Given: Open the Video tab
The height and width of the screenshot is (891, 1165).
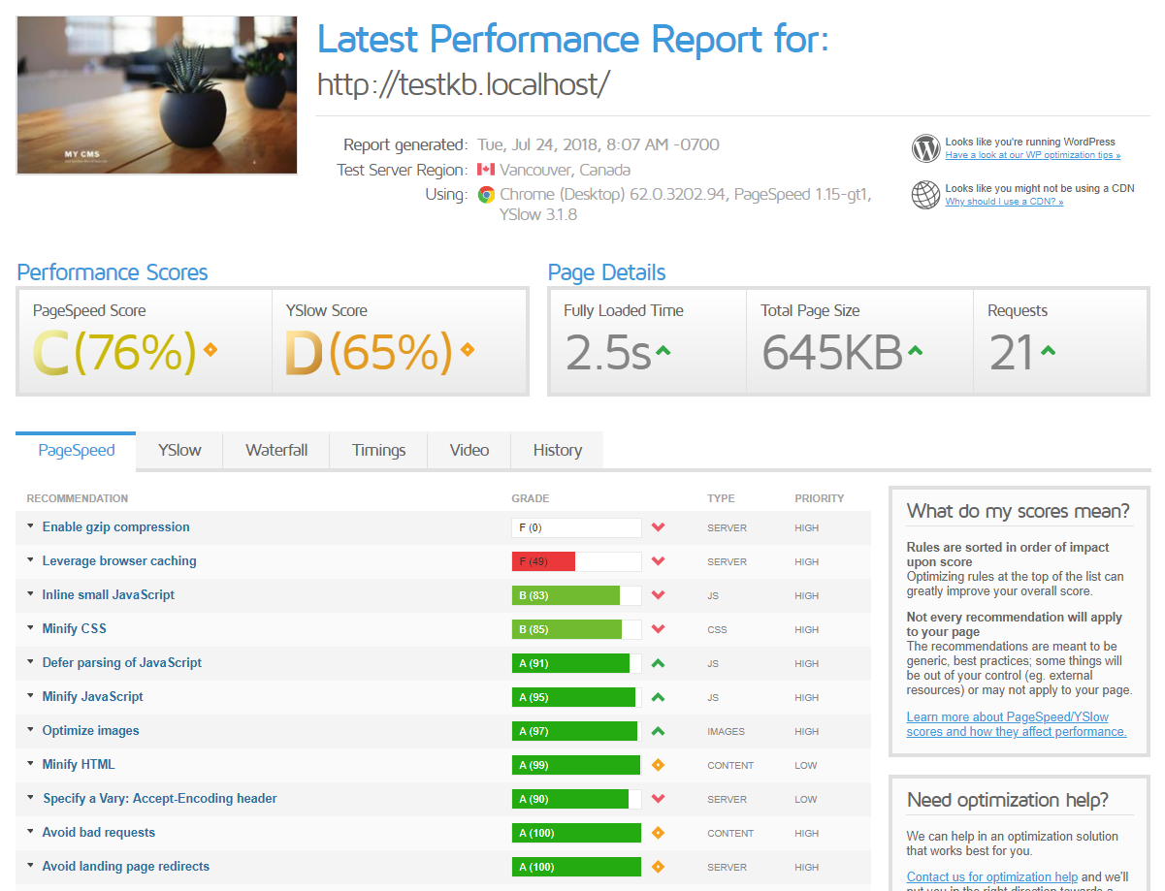Looking at the screenshot, I should point(469,451).
